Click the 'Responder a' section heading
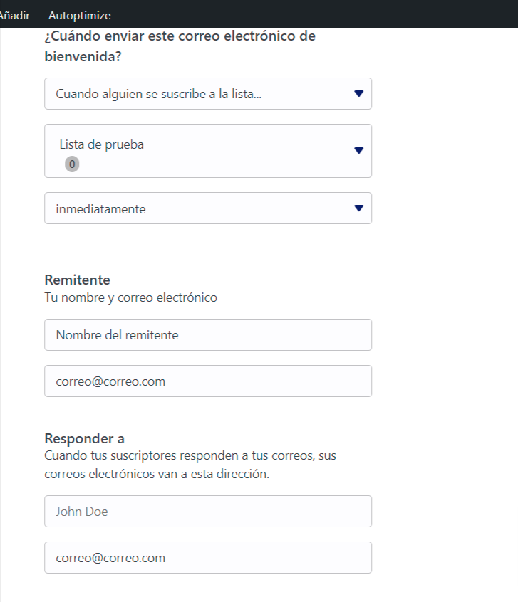Screen dimensions: 518x602 point(85,438)
